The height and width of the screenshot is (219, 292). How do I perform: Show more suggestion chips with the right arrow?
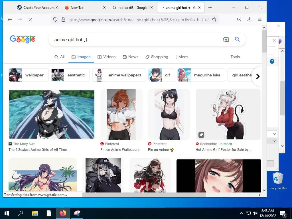pyautogui.click(x=257, y=76)
